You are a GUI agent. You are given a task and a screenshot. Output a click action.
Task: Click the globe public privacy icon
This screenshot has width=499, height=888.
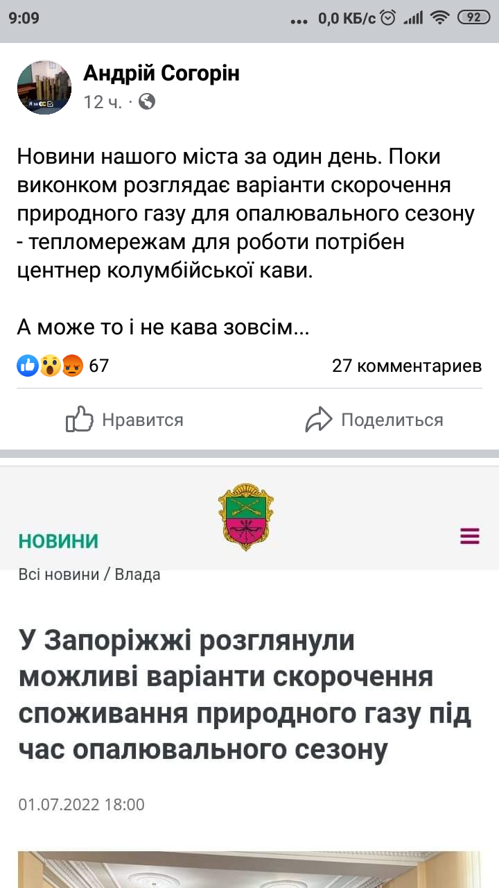pyautogui.click(x=147, y=102)
